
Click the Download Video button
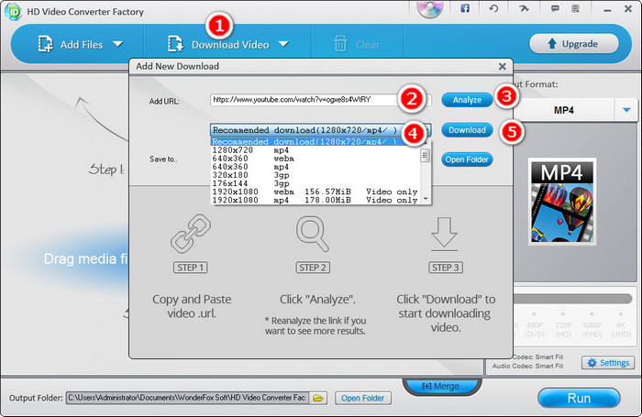[218, 44]
